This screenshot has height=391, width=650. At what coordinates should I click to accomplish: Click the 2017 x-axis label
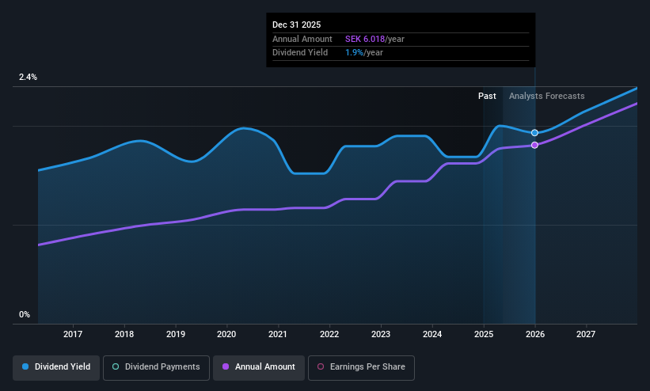pos(73,334)
